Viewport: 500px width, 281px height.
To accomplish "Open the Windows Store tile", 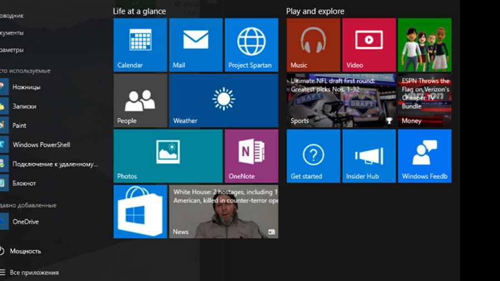I will (140, 212).
